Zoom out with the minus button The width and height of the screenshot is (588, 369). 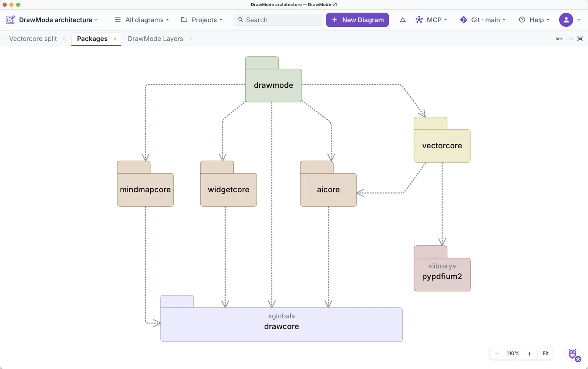tap(497, 354)
